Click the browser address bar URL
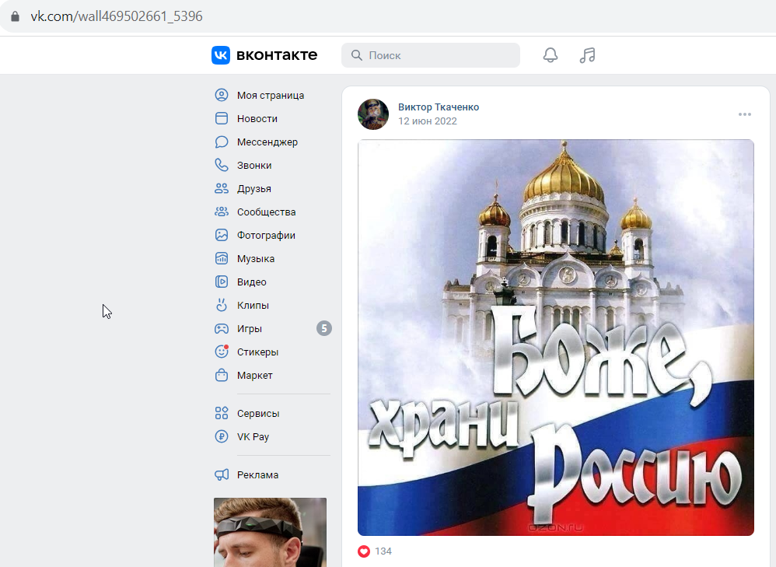Viewport: 776px width, 567px height. tap(117, 16)
